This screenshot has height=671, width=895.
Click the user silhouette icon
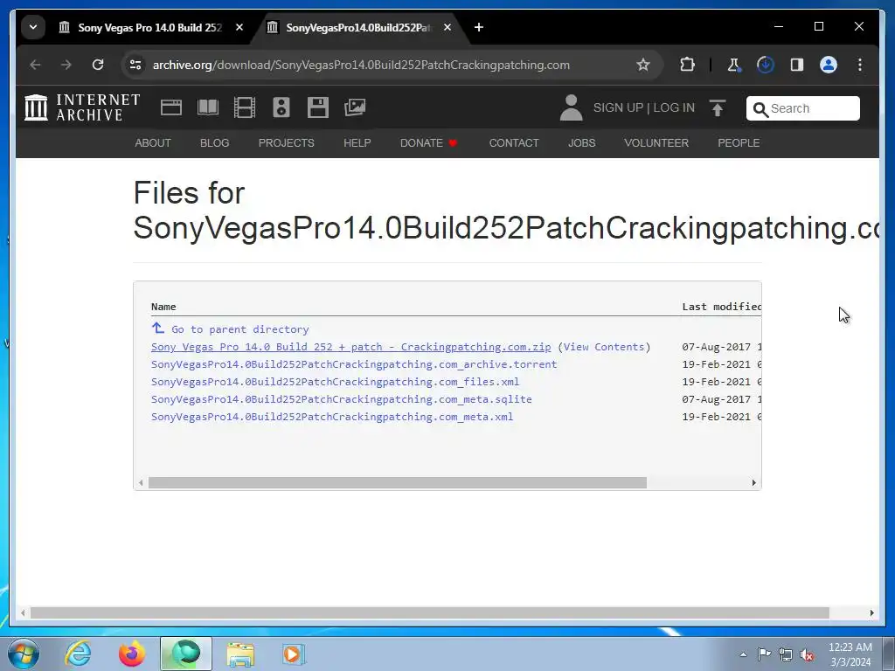(x=571, y=107)
